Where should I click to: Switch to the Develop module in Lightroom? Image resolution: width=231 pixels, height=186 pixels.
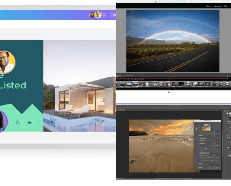(218, 6)
